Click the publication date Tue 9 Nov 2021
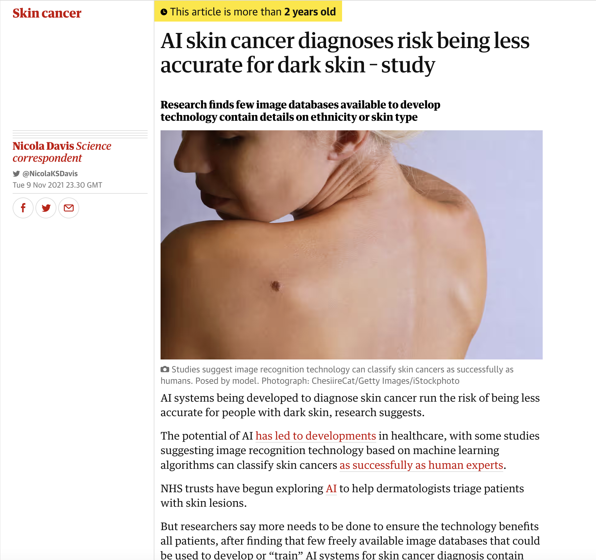596x560 pixels. tap(57, 185)
